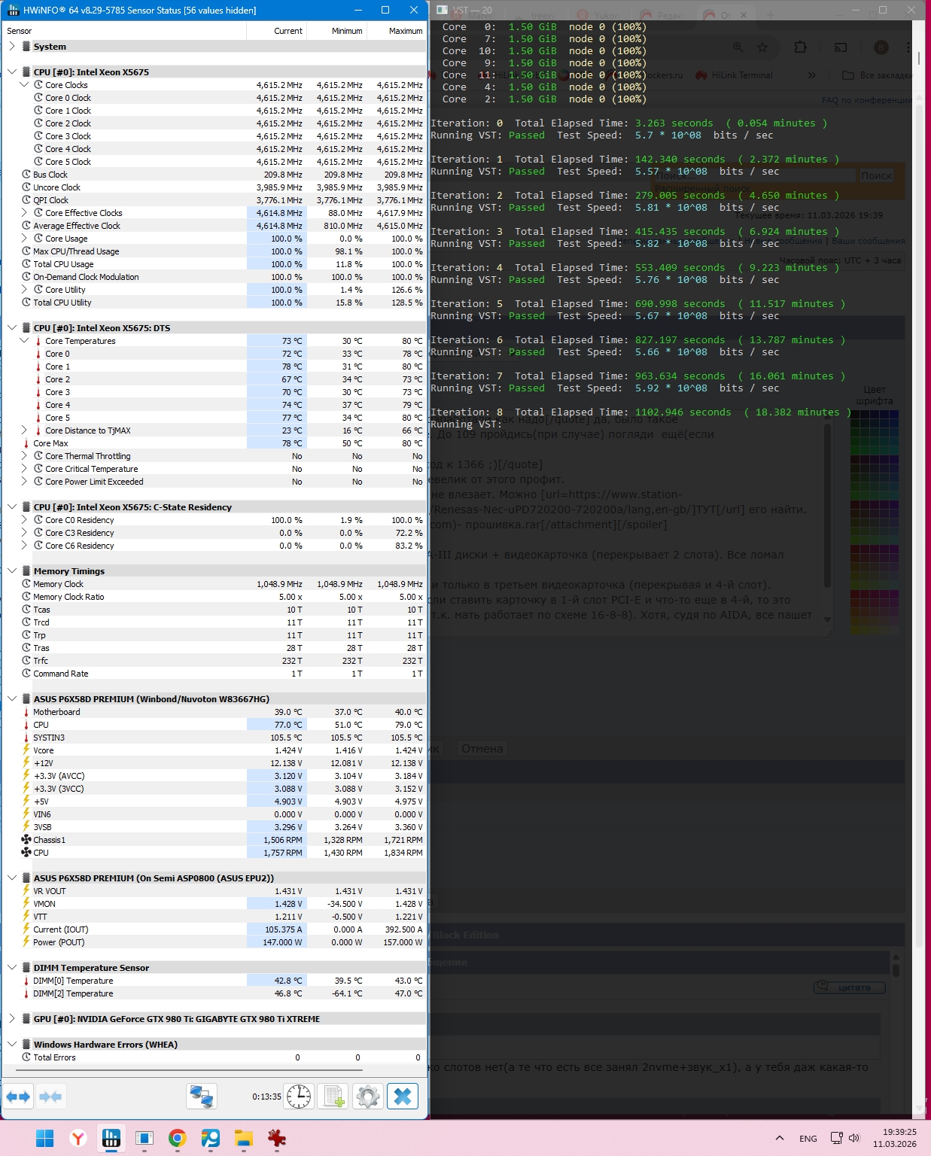This screenshot has width=931, height=1156.
Task: Click the clock icon beside Bus Clock
Action: click(x=26, y=175)
